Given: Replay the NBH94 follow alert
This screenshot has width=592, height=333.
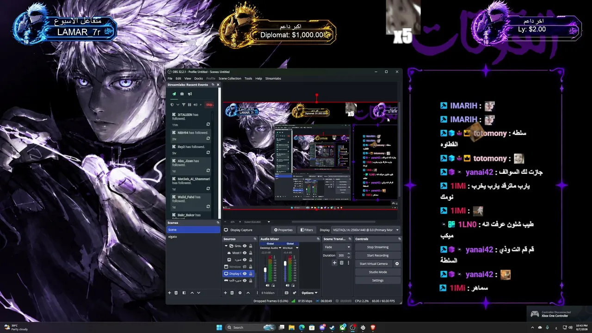Looking at the screenshot, I should pyautogui.click(x=208, y=138).
